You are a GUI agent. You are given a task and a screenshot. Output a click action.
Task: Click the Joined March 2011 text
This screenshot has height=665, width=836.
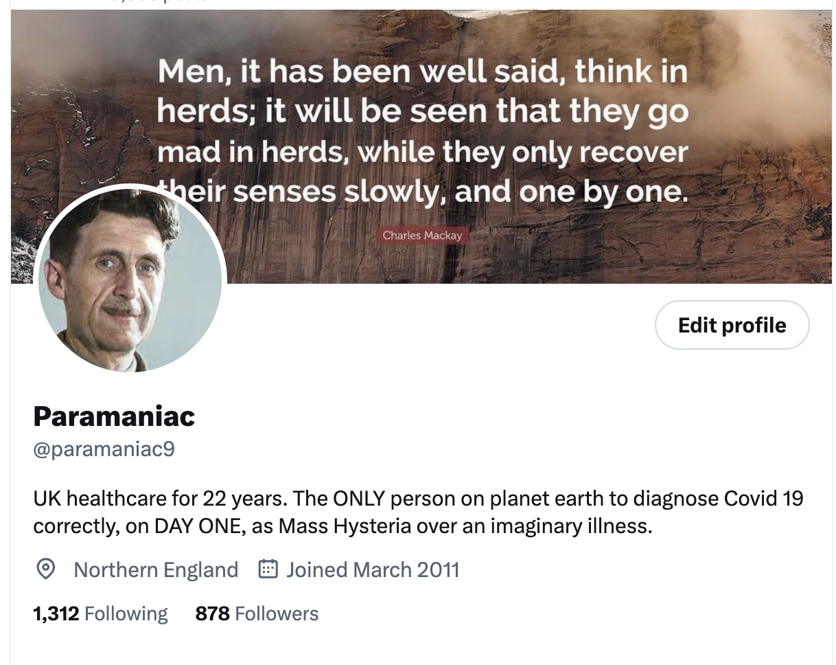point(373,570)
